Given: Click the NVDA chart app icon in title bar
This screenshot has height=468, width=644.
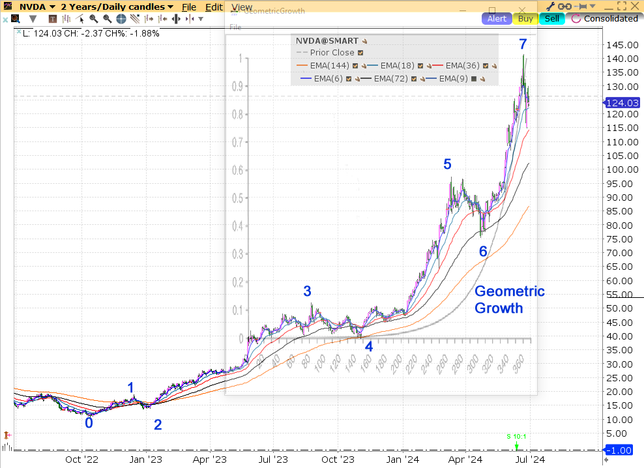Looking at the screenshot, I should 7,6.
